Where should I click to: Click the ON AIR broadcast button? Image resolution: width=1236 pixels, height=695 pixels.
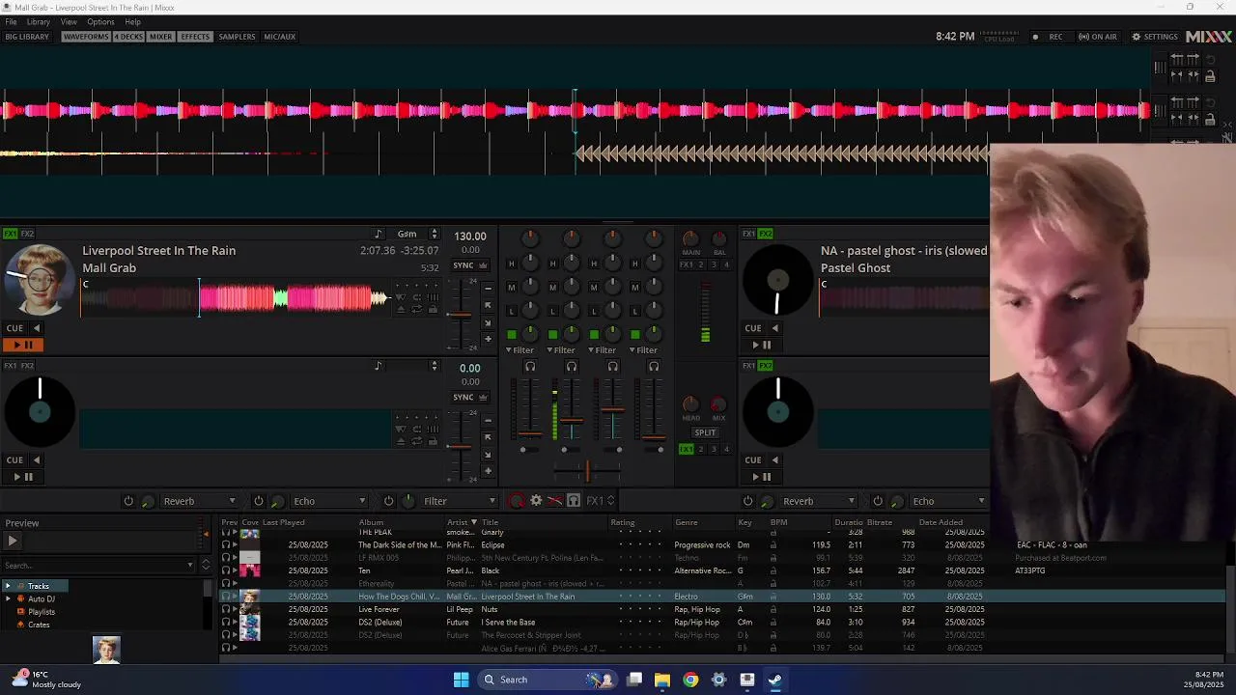pyautogui.click(x=1098, y=37)
